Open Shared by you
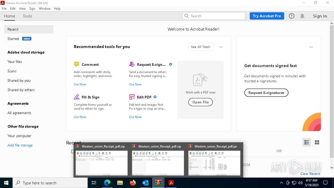Viewport: 334px width, 188px height. click(19, 80)
